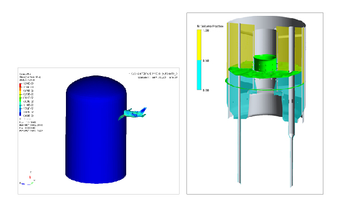Click the 'Air.Volume Fraction' legend title

[210, 26]
